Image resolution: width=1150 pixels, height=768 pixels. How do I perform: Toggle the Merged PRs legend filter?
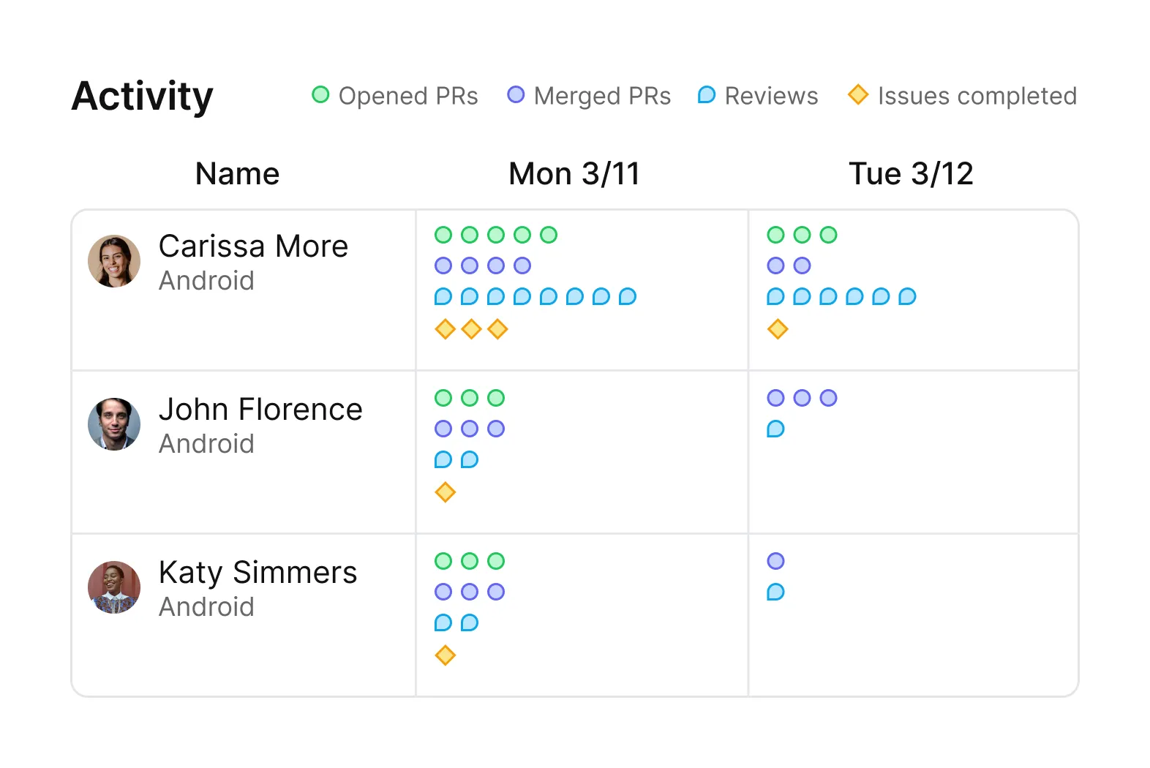[589, 96]
